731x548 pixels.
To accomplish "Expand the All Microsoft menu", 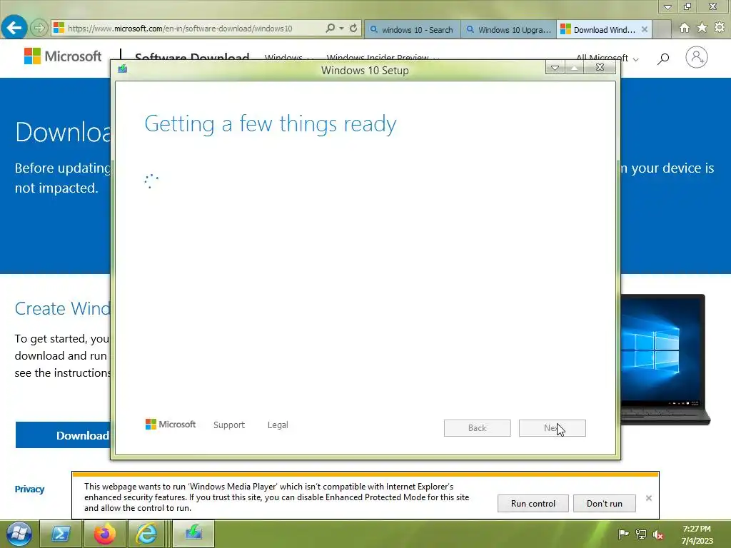I will [x=607, y=59].
